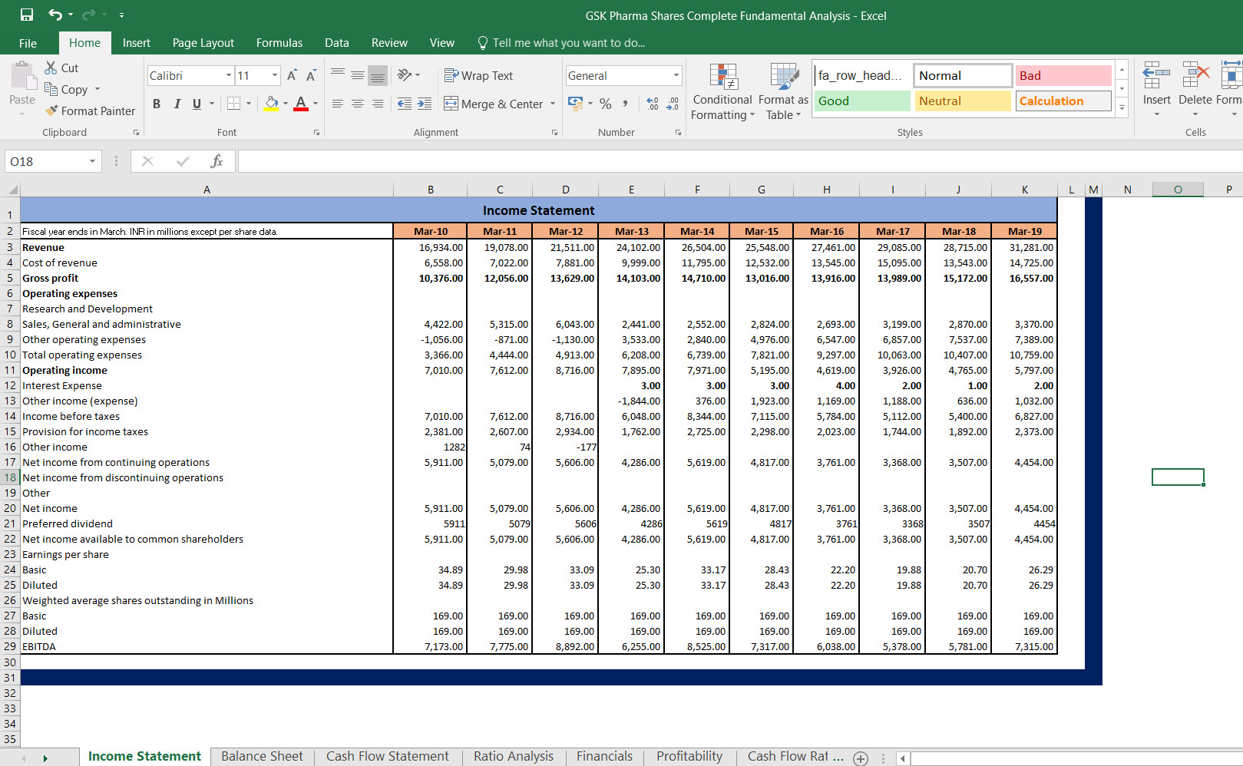The image size is (1243, 766).
Task: Expand the General number format dropdown
Action: [676, 75]
